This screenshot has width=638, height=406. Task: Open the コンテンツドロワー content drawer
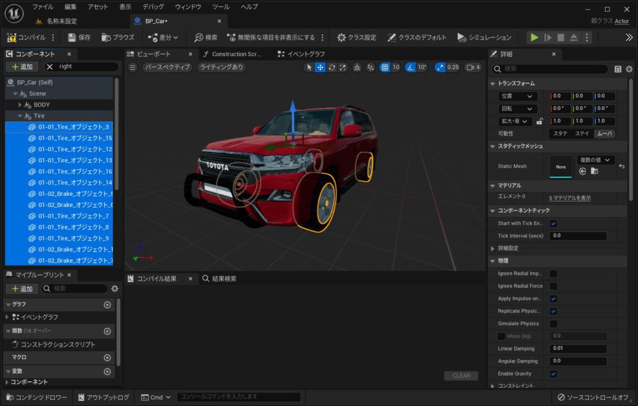coord(37,397)
